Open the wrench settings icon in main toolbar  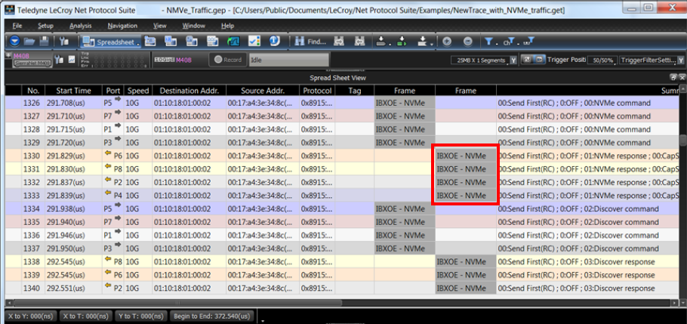[x=64, y=42]
